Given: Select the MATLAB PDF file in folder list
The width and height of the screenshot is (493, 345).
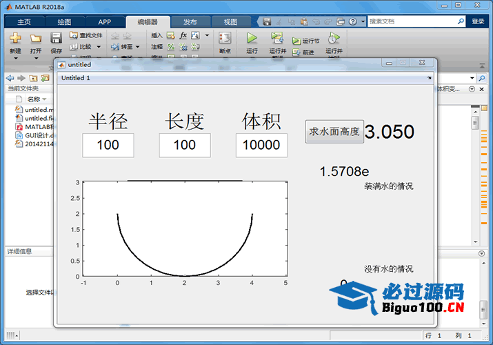Looking at the screenshot, I should [x=34, y=127].
